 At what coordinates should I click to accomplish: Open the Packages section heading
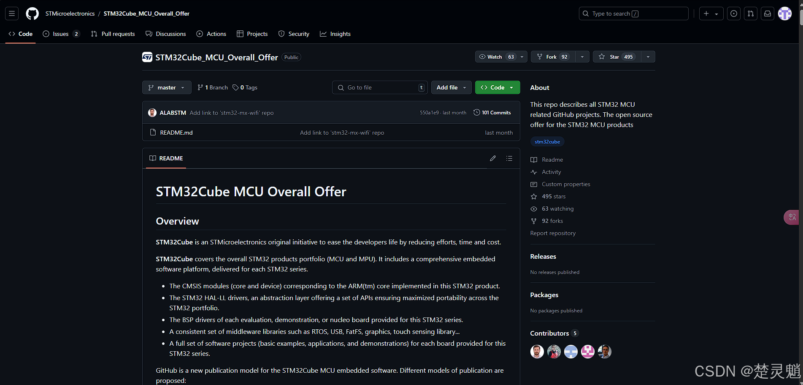[x=544, y=295]
